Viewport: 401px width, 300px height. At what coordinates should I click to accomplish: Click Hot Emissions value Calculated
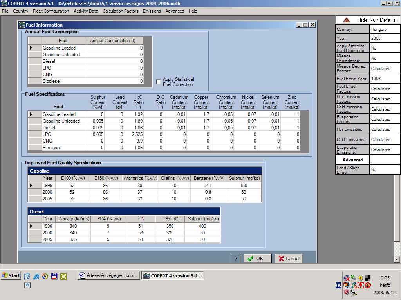coord(385,129)
